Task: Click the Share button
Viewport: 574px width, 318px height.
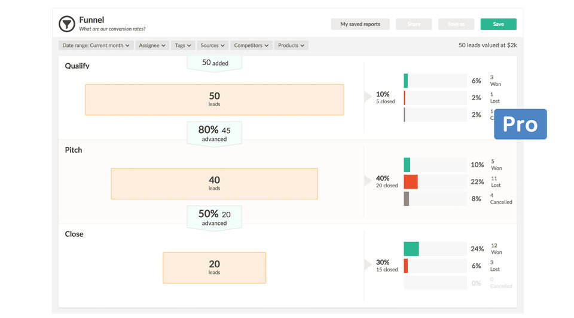Action: [x=414, y=24]
